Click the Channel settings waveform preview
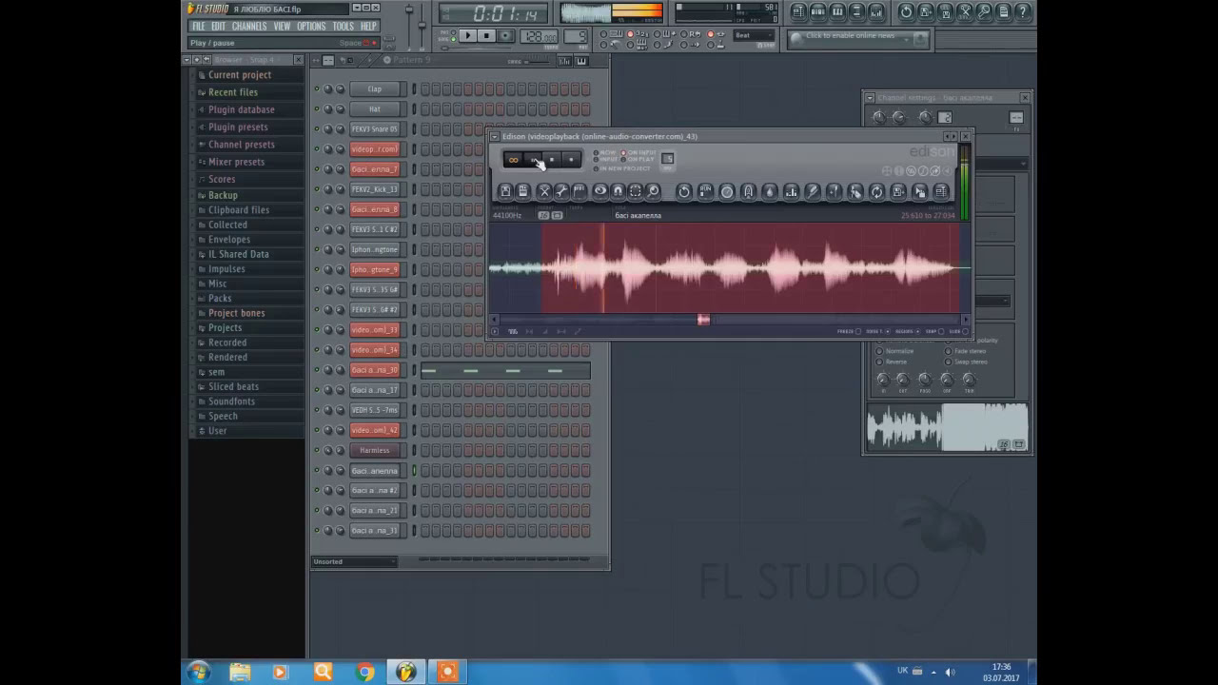The image size is (1218, 685). pos(947,427)
